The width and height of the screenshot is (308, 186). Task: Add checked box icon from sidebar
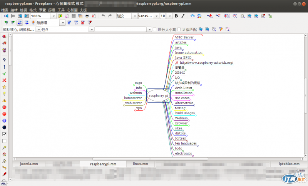(4, 134)
